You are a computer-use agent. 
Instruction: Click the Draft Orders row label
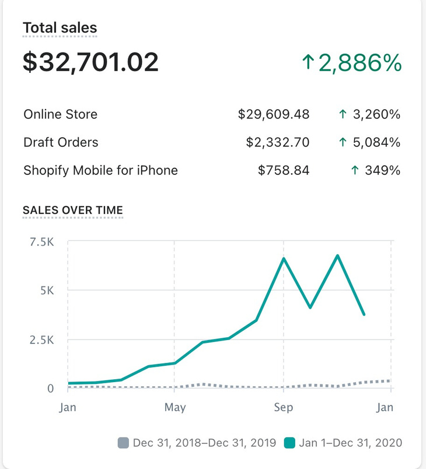(61, 142)
